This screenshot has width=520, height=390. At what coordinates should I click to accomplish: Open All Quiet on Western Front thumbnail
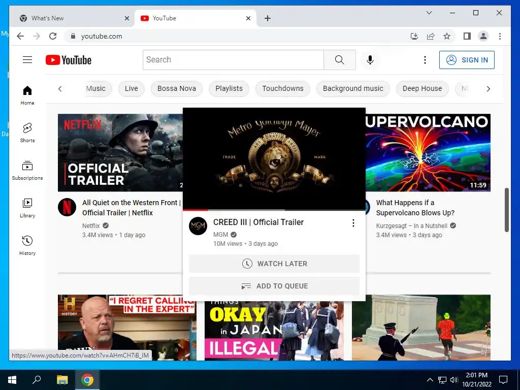click(120, 153)
